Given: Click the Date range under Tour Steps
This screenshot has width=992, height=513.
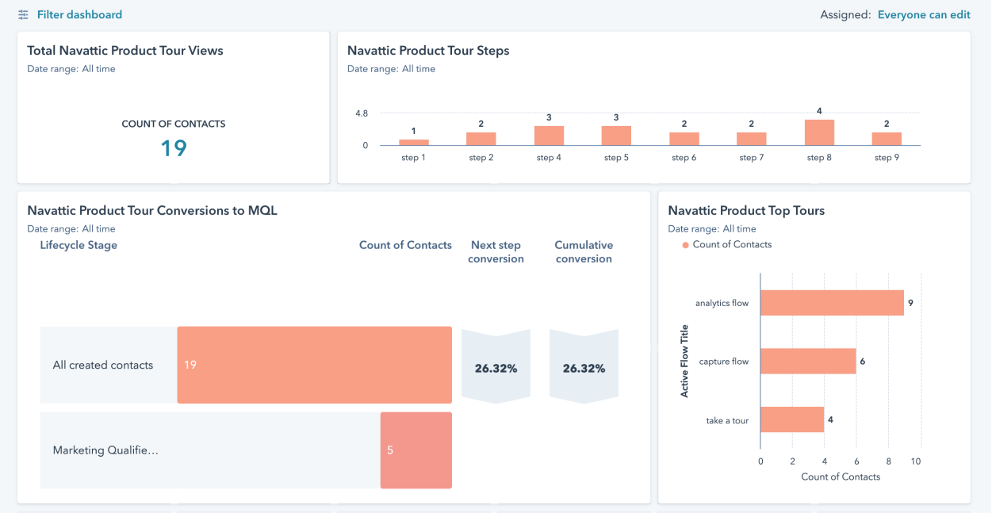Looking at the screenshot, I should [x=391, y=69].
